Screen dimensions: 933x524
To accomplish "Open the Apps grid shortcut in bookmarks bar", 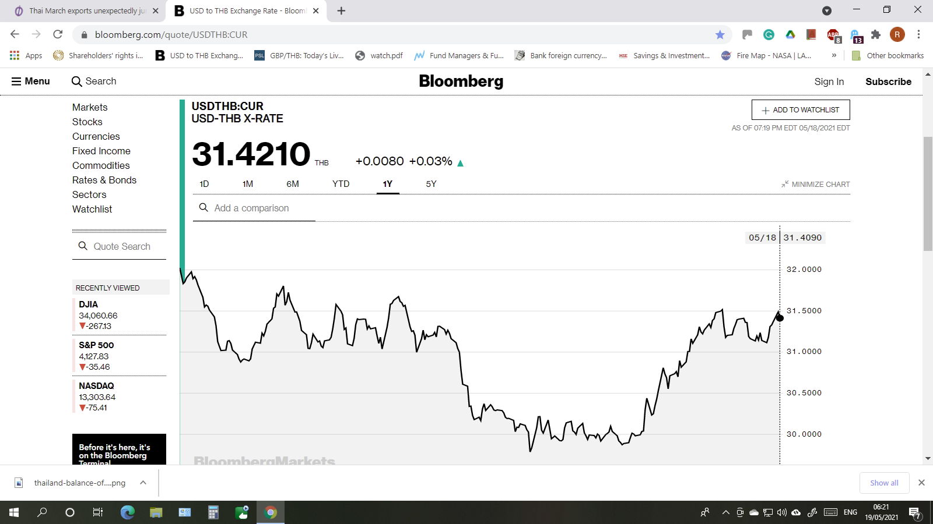I will [15, 55].
